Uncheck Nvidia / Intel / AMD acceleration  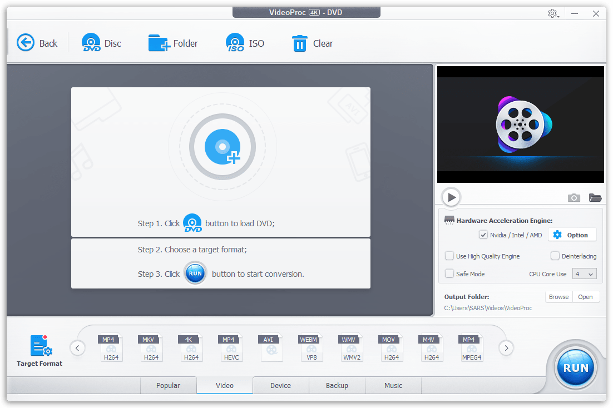(x=483, y=235)
